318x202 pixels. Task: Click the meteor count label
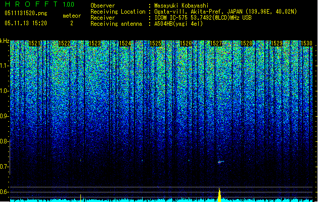72,16
